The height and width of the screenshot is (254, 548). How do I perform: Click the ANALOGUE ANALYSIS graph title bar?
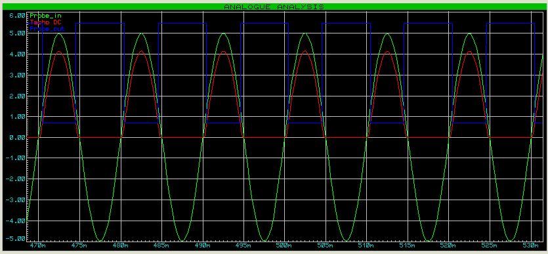274,7
